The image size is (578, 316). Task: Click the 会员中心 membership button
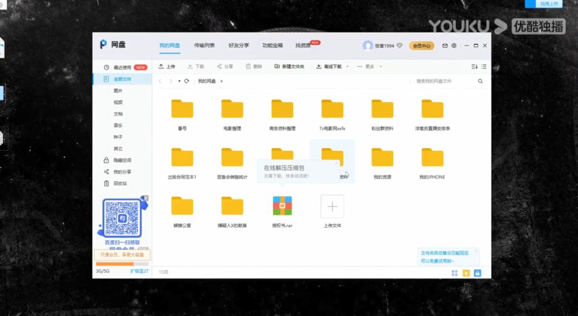click(421, 45)
